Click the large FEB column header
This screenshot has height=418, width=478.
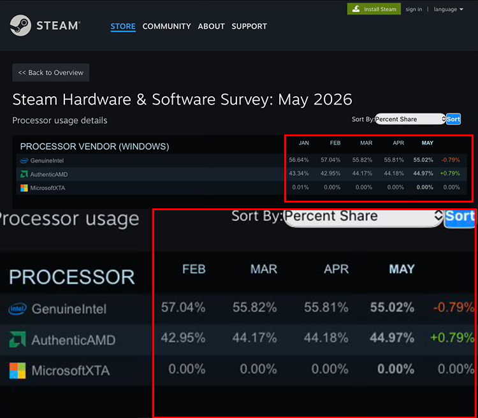(194, 270)
